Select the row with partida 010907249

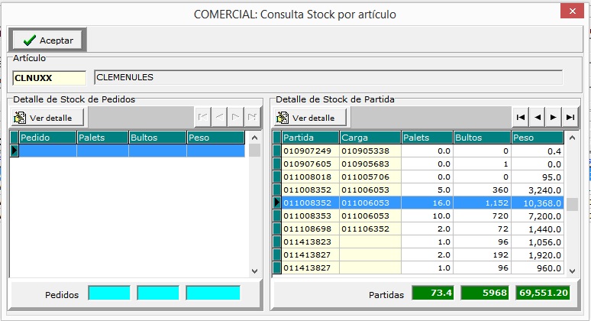tap(310, 151)
